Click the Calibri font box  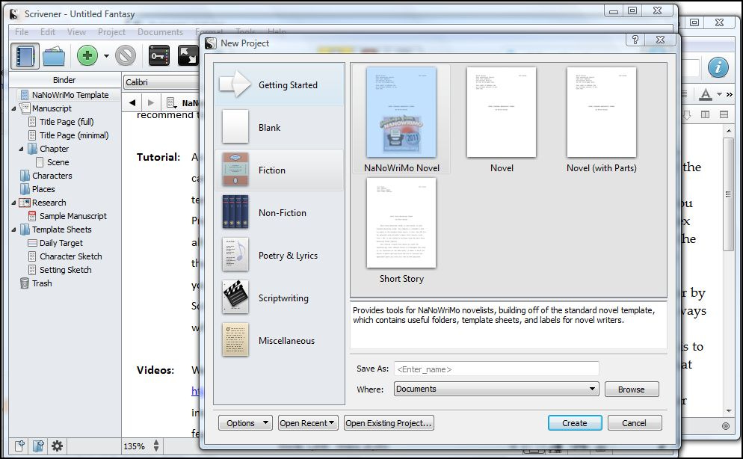coord(161,82)
